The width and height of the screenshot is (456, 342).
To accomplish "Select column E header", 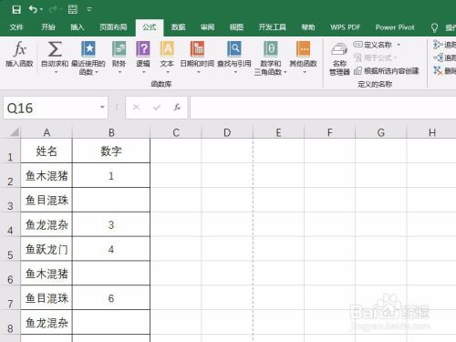I will 278,132.
